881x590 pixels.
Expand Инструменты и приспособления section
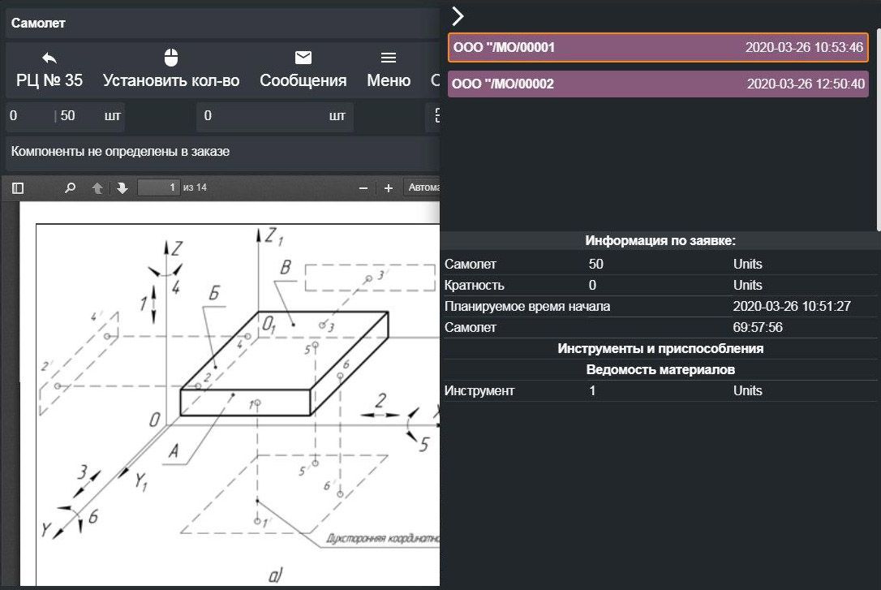(x=660, y=349)
